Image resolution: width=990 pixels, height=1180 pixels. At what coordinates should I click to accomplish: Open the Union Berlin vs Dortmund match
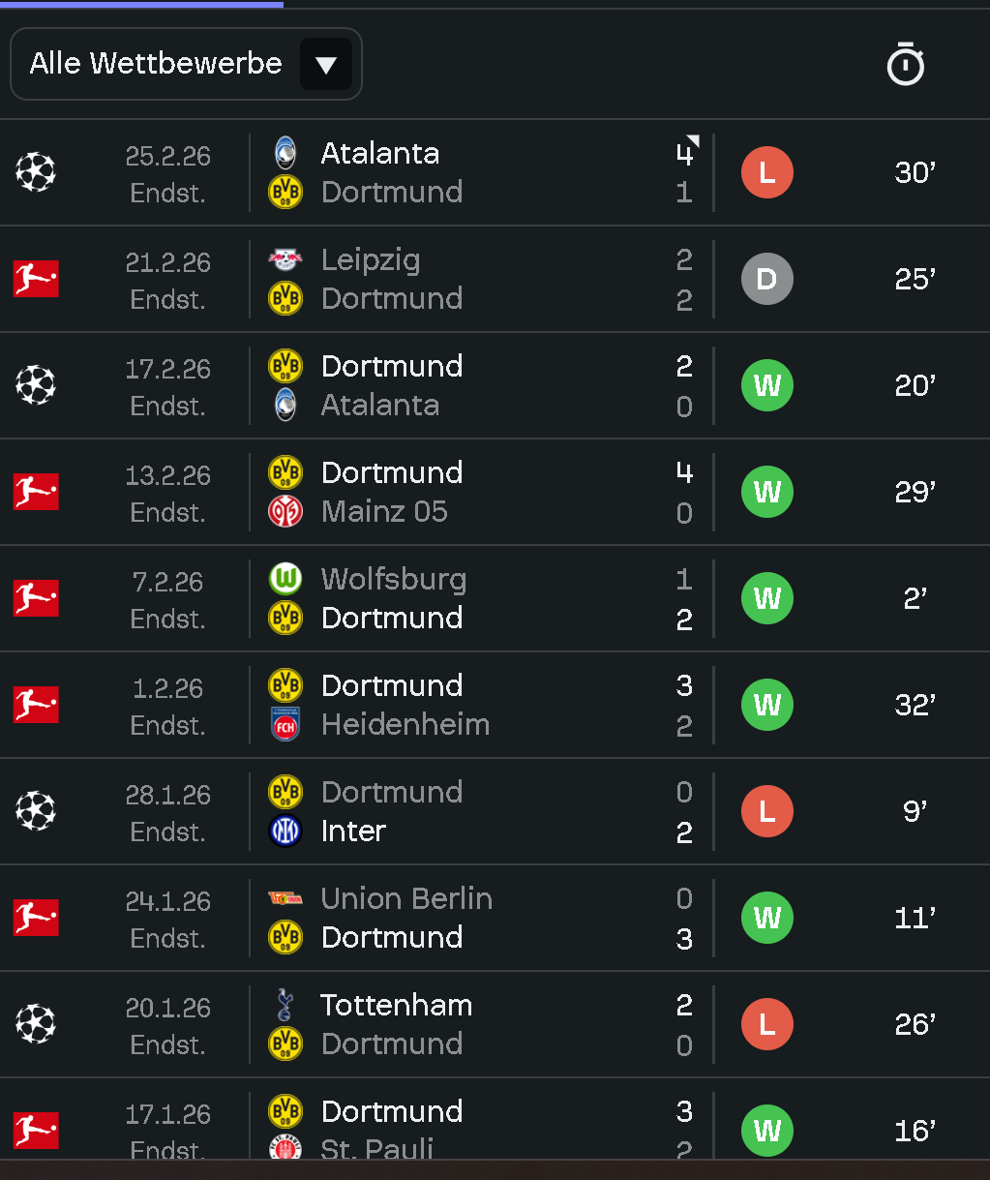click(484, 918)
